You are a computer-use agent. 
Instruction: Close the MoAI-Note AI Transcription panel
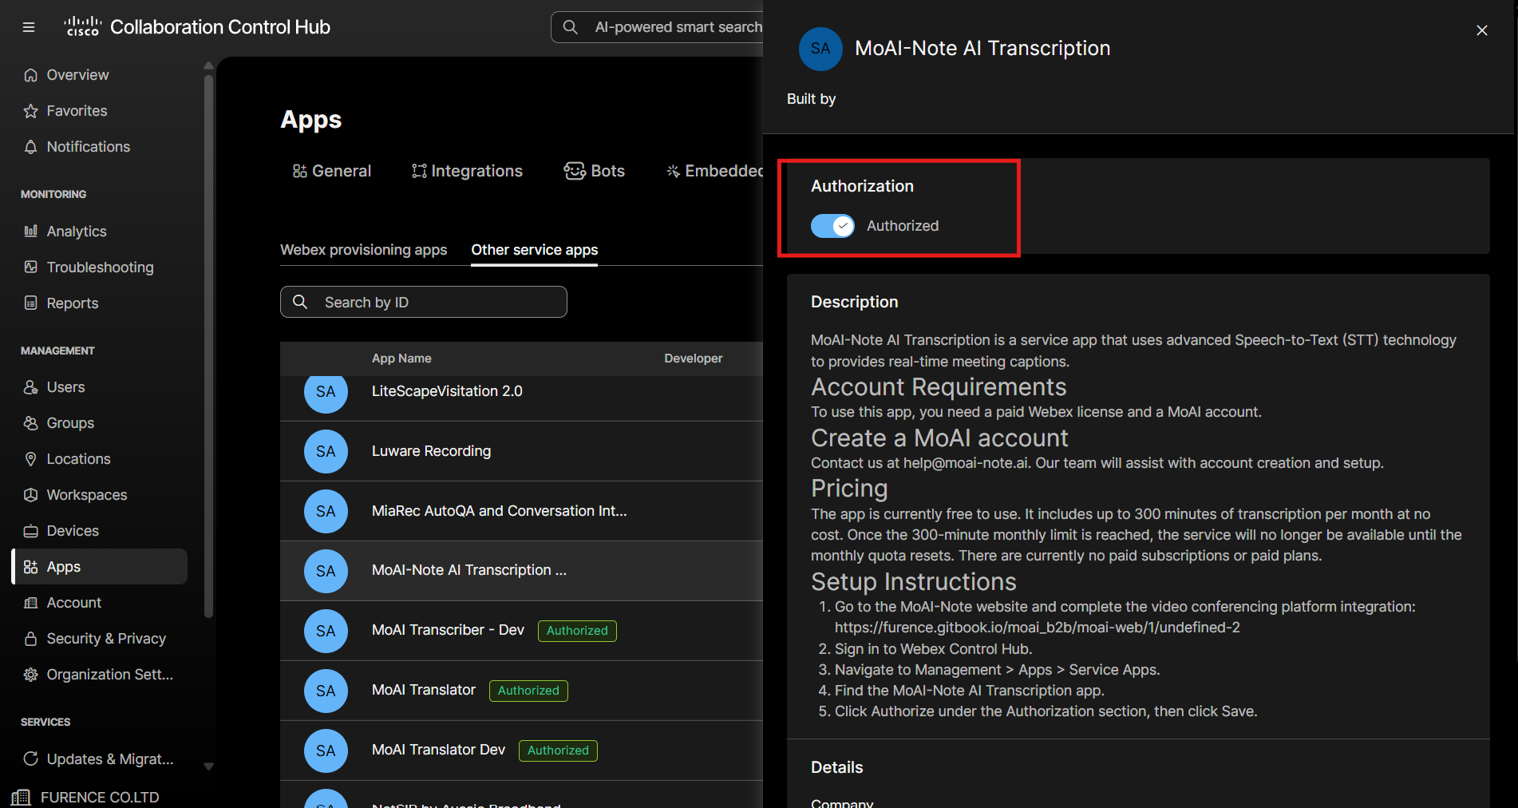pyautogui.click(x=1482, y=30)
